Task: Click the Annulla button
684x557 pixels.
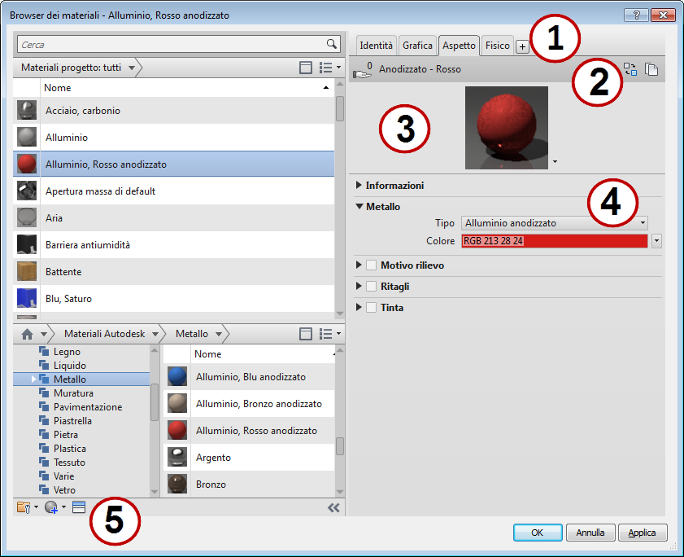Action: (590, 533)
